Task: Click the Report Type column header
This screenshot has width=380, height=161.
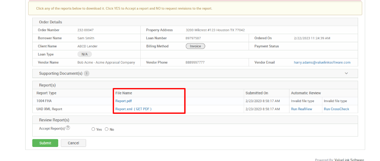Action: click(x=46, y=93)
